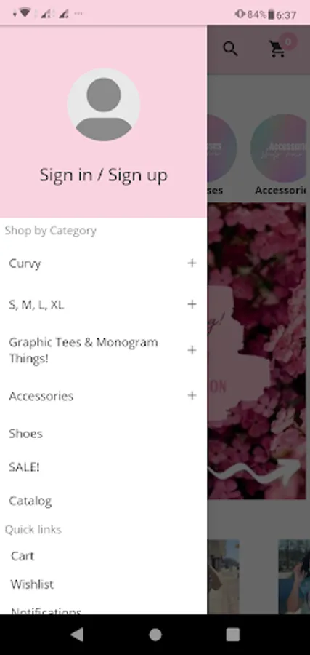Open the Shoes category
Screen dimensions: 310x655
[25, 434]
